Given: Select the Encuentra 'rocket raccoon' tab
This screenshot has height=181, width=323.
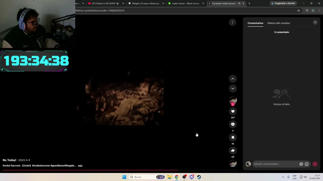Looking at the screenshot, I should [x=224, y=4].
